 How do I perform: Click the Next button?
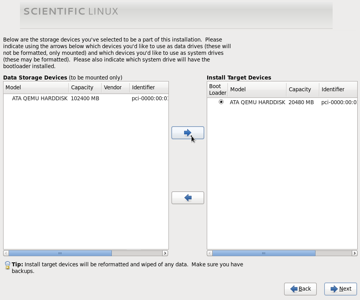pos(340,289)
